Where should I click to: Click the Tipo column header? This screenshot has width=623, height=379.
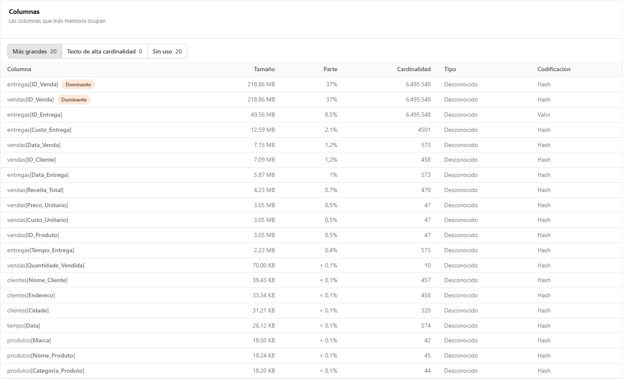point(450,69)
